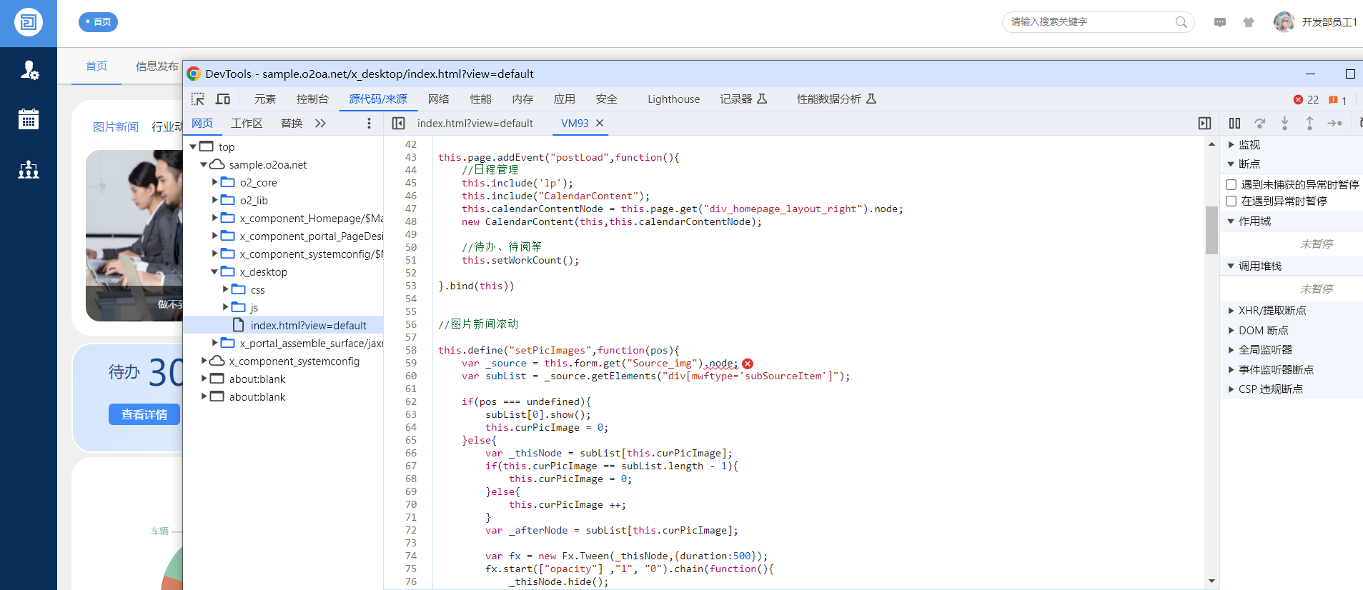Click the inspect element picker icon
Screen dimensions: 1363x590
point(198,99)
